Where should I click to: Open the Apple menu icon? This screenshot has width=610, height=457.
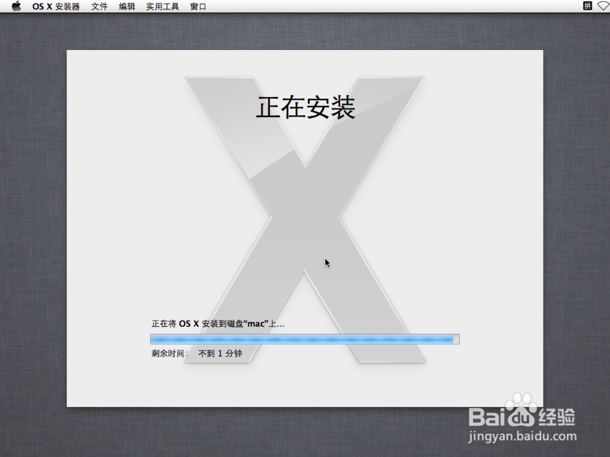tap(16, 6)
